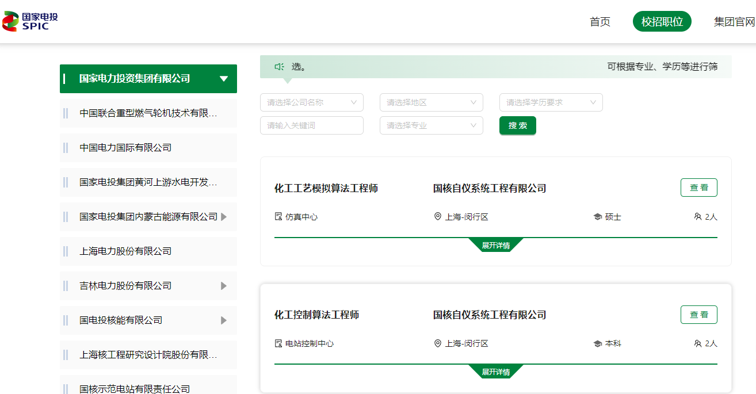
Task: Click the SPIC company logo
Action: click(30, 21)
